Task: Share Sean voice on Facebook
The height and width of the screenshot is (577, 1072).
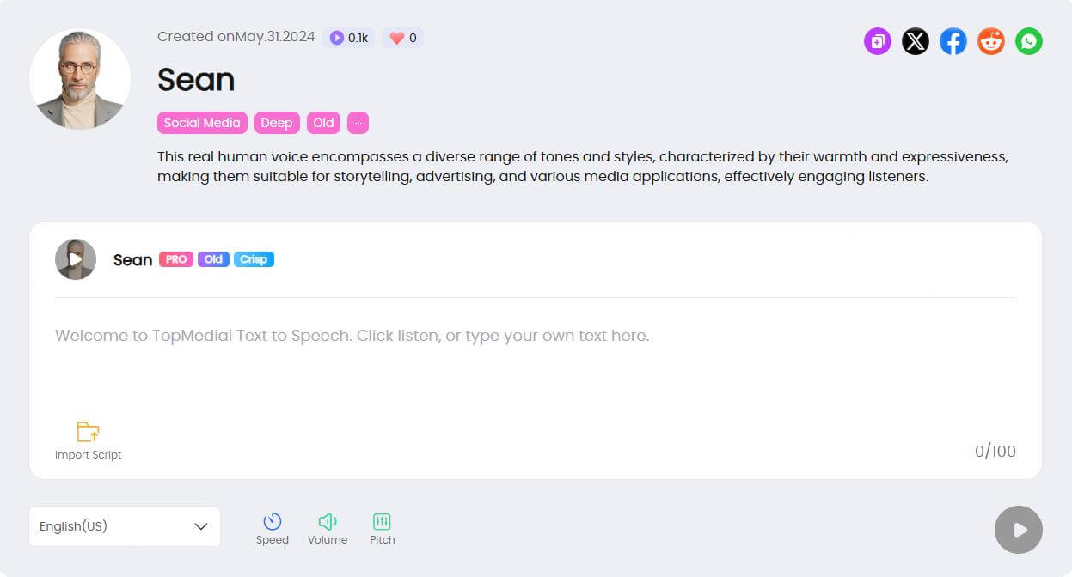Action: (953, 41)
